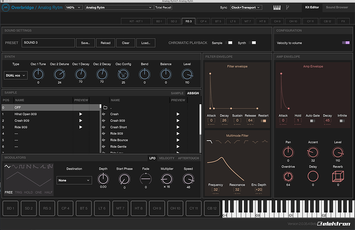Click the PRESET name field SOUND 3

tap(48, 43)
